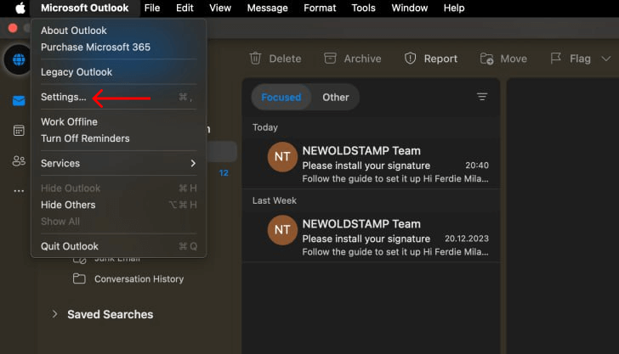Click the Report shield button
This screenshot has height=354, width=619.
pyautogui.click(x=430, y=59)
